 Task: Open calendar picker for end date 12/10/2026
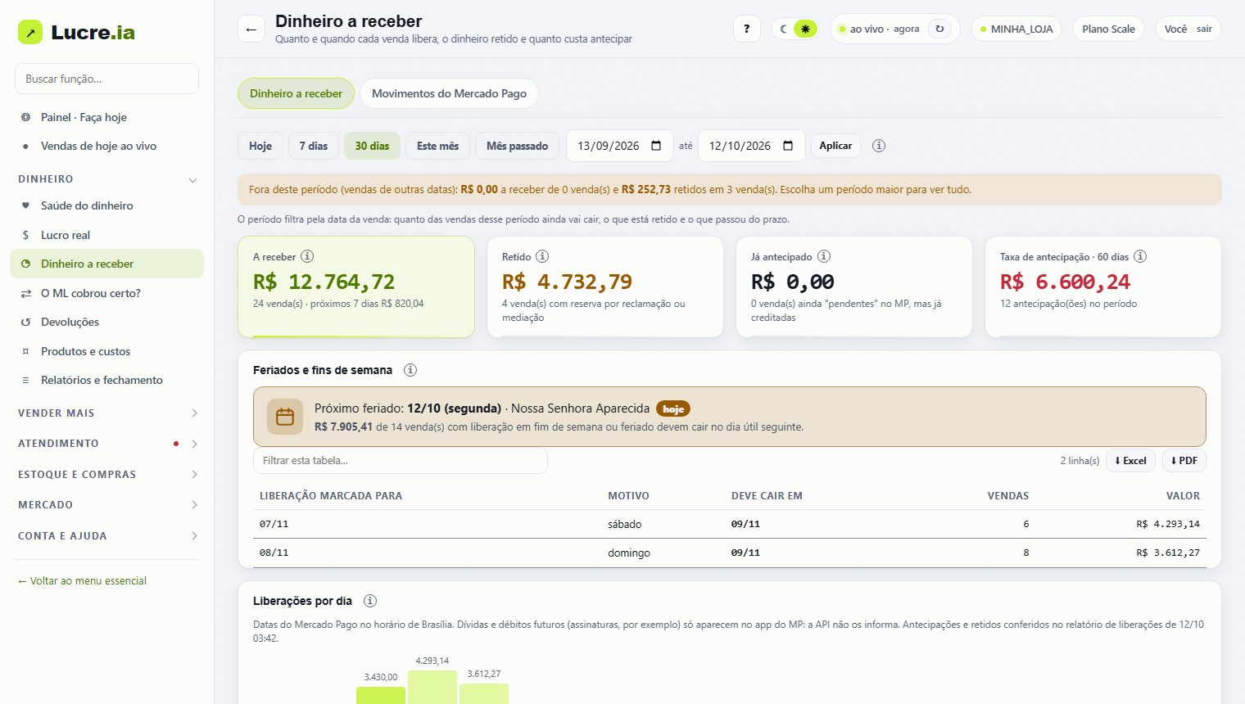click(788, 146)
